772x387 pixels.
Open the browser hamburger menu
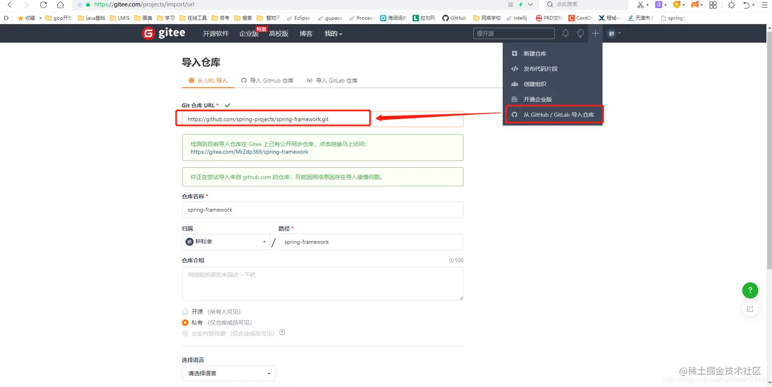tap(764, 5)
